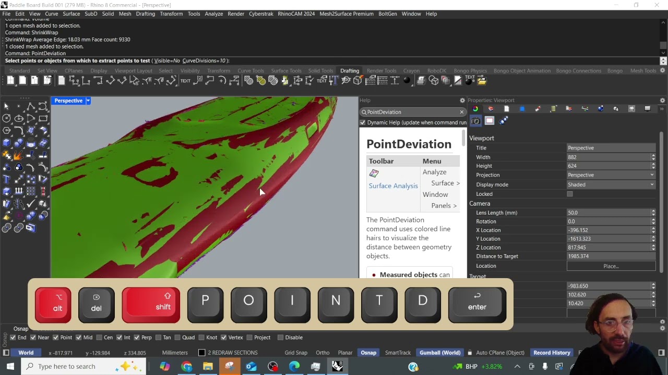
Task: Click the 2 REDRAW SECTIONS layer color swatch
Action: pos(201,353)
